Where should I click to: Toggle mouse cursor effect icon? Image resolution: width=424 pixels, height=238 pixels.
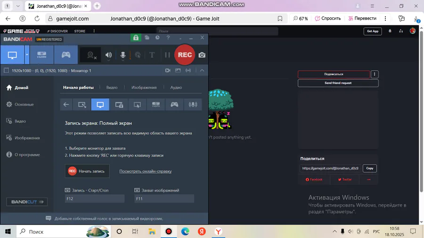138,55
